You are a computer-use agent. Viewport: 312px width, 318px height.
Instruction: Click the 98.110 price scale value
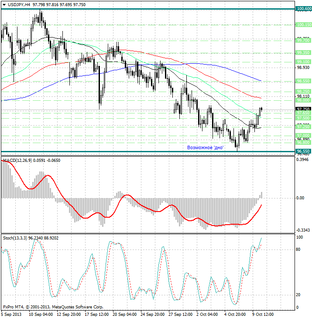tap(303, 96)
